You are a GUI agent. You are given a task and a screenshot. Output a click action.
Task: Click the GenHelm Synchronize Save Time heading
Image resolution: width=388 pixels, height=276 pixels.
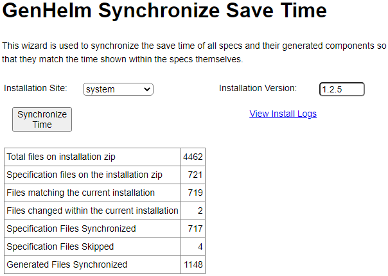(x=165, y=12)
